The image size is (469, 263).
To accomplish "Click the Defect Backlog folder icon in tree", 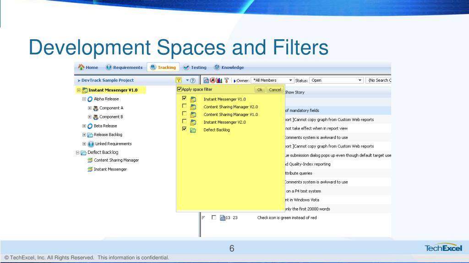I will pyautogui.click(x=84, y=153).
